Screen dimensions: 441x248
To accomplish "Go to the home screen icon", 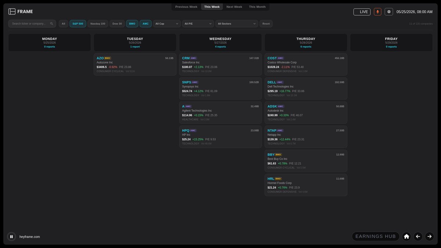I will point(406,236).
